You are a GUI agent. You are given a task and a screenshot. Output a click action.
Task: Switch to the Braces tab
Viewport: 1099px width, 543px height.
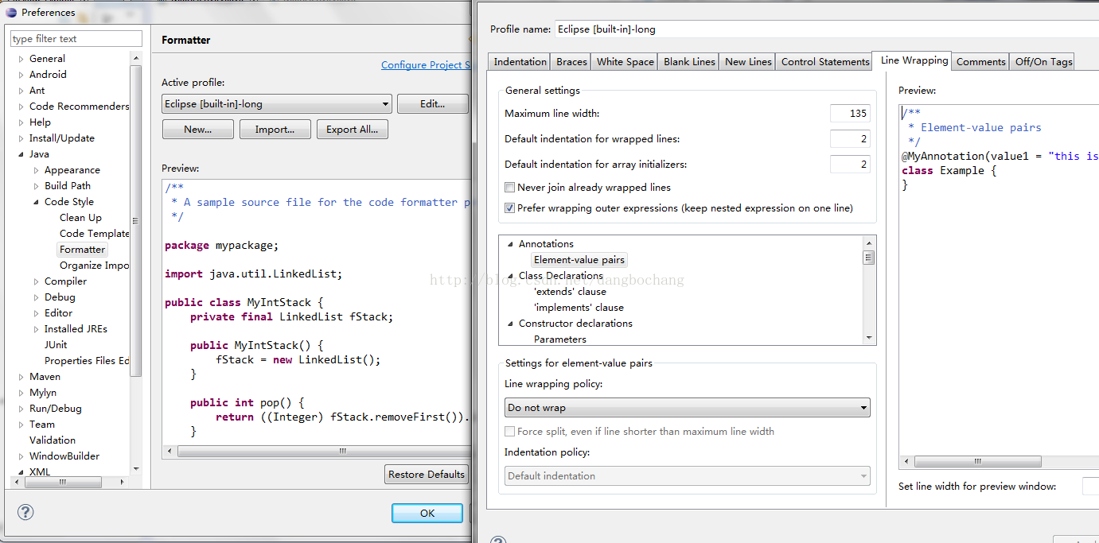[x=571, y=62]
